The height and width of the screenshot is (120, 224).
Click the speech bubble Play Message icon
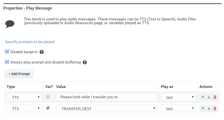click(x=10, y=24)
